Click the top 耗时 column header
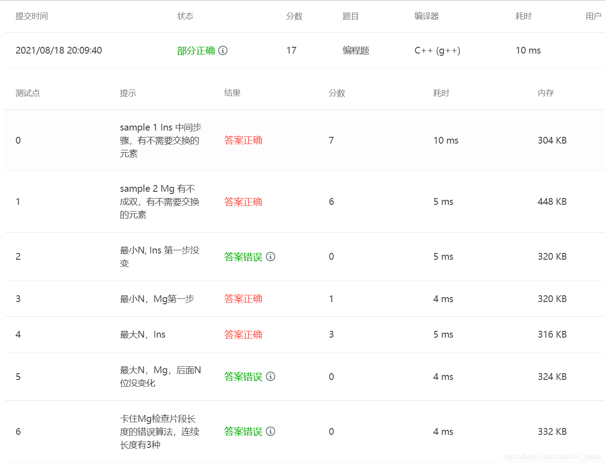The image size is (605, 465). [x=524, y=16]
